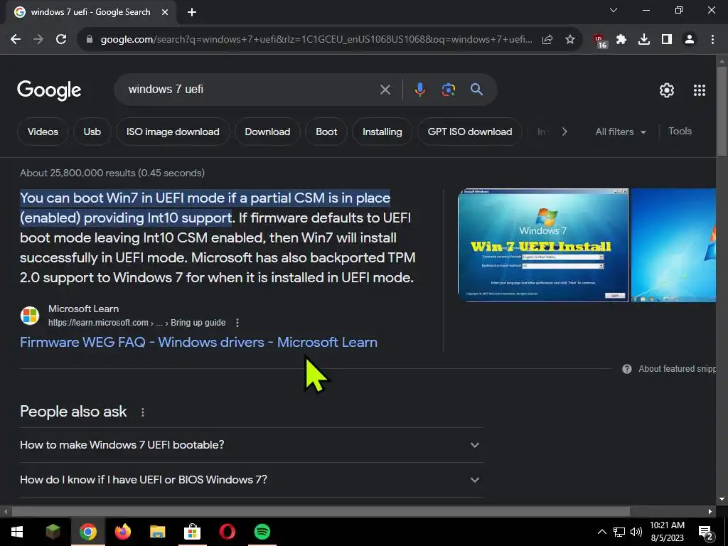
Task: Open Spotify from the taskbar
Action: pyautogui.click(x=262, y=532)
